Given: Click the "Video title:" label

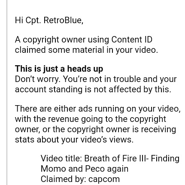Looking at the screenshot, I should (x=61, y=158).
